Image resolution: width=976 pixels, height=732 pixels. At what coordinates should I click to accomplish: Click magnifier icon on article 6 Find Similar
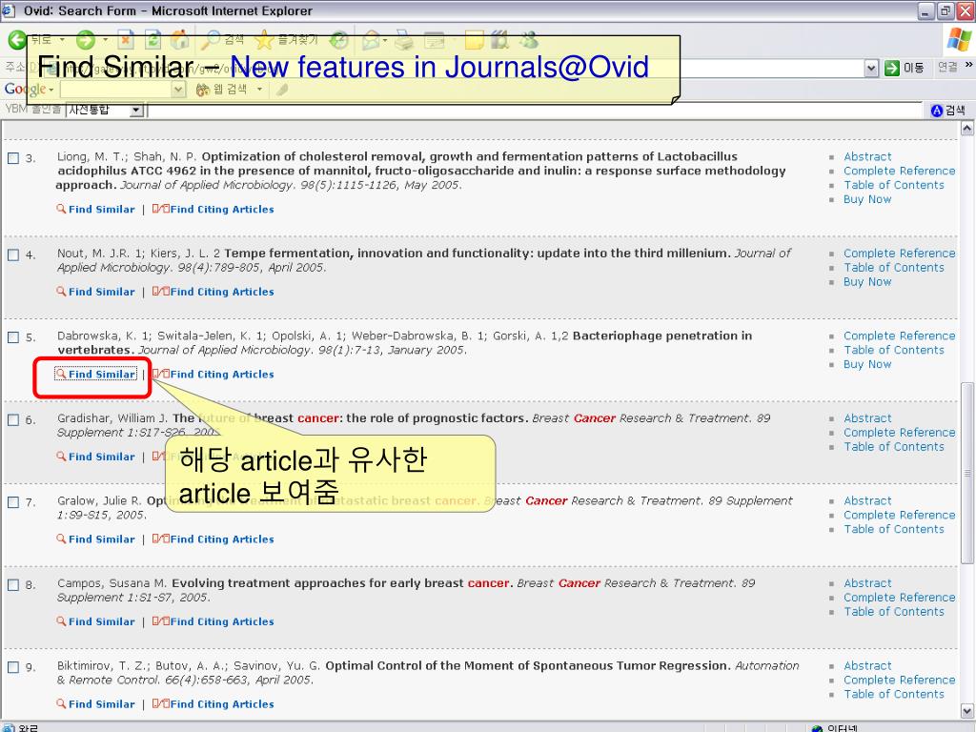61,457
